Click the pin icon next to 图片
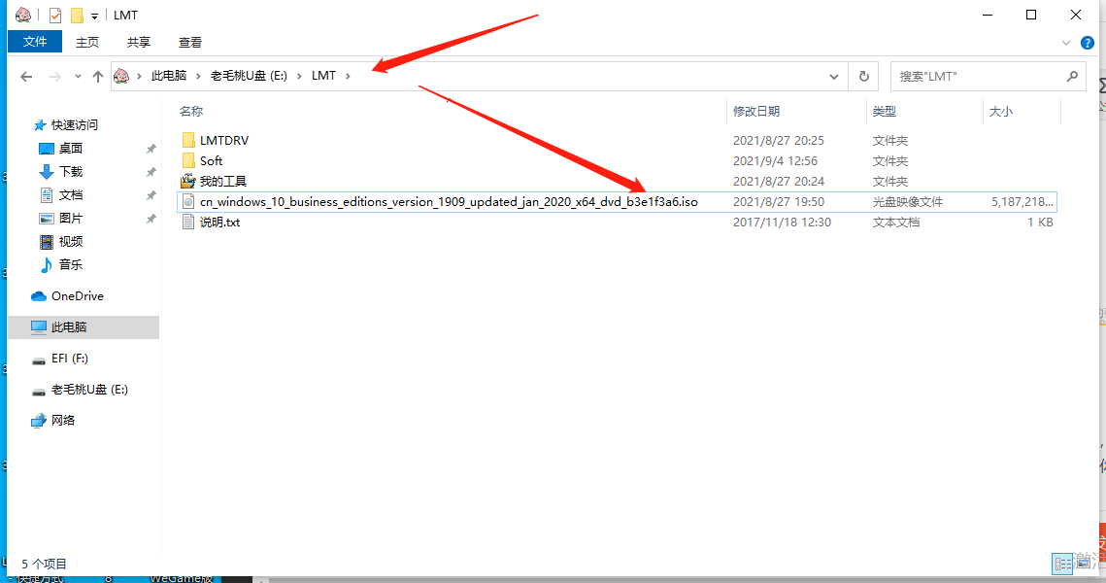 (x=151, y=219)
